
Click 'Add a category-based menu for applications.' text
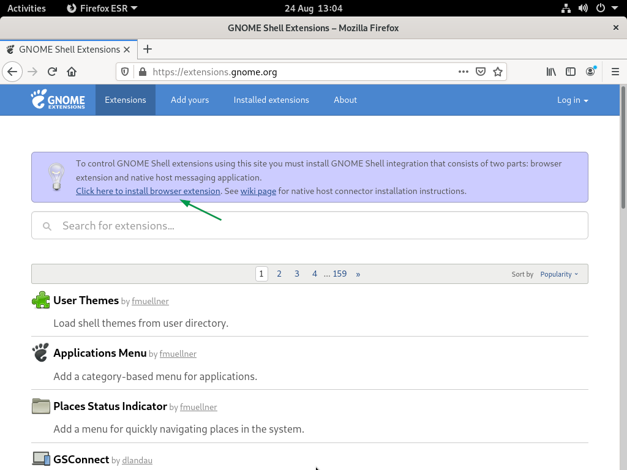pyautogui.click(x=155, y=376)
